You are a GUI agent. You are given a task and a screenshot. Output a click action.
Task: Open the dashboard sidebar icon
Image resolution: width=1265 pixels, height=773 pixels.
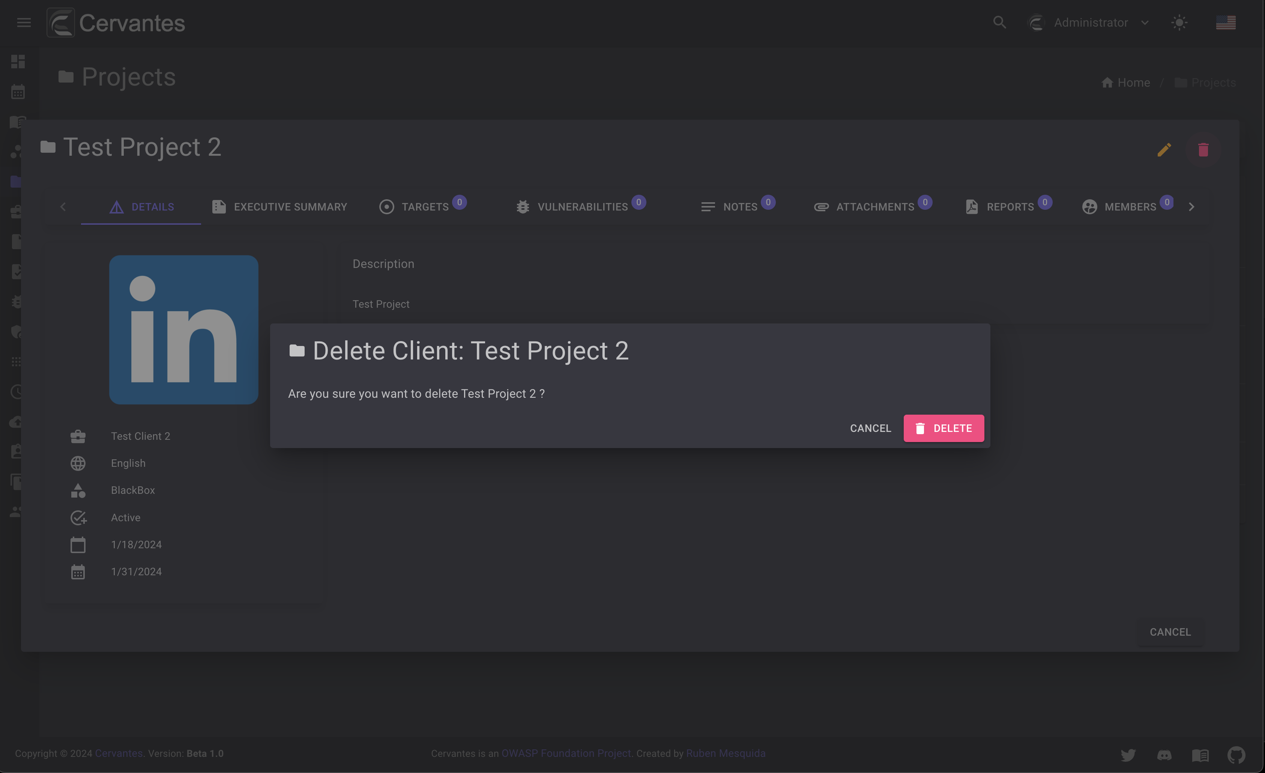point(18,62)
